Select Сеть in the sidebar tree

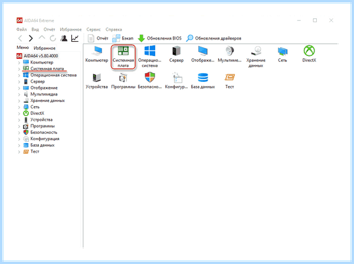[x=31, y=107]
